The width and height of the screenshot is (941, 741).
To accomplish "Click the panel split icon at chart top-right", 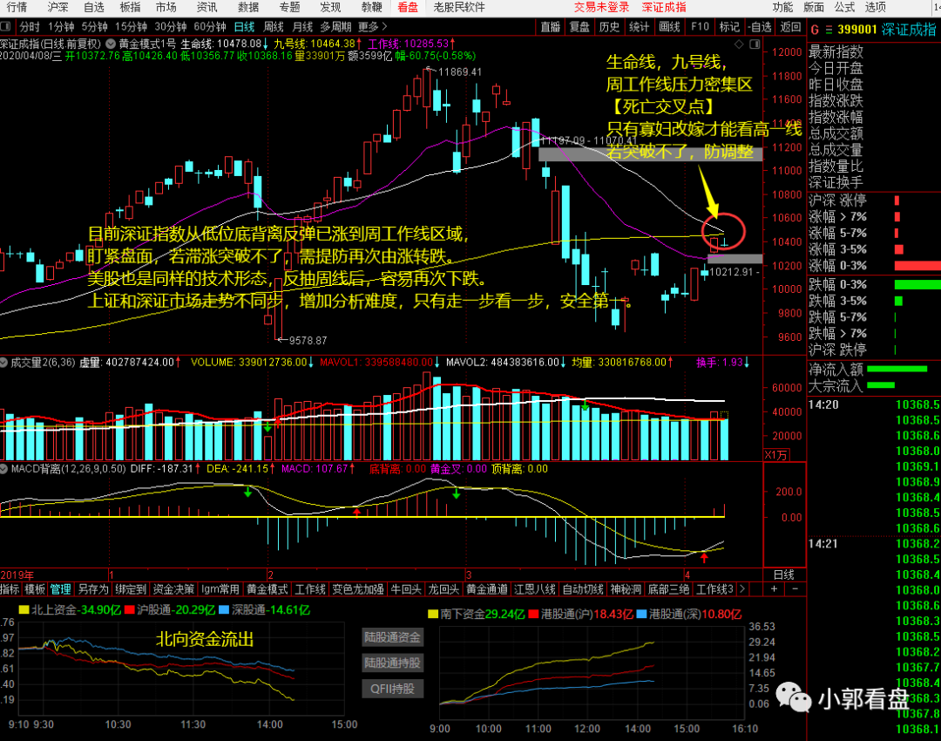I will click(x=755, y=44).
